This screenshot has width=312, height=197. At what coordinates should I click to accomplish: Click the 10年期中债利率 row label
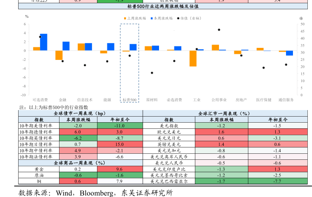click(36, 151)
